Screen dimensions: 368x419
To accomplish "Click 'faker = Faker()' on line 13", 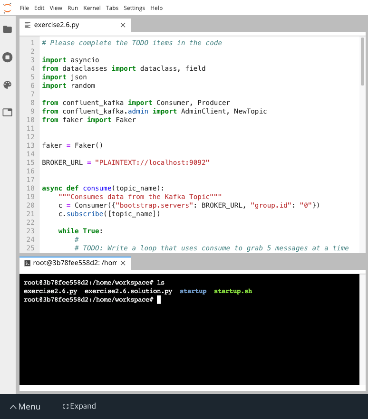I will tap(72, 145).
